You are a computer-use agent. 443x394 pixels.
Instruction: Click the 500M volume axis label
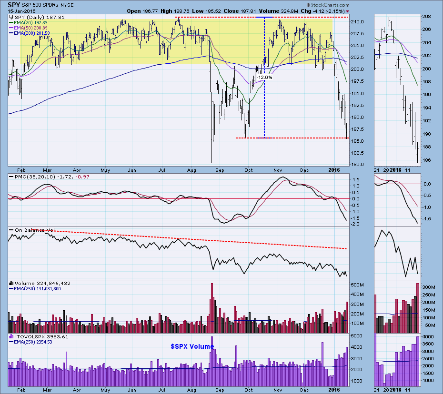[357, 285]
